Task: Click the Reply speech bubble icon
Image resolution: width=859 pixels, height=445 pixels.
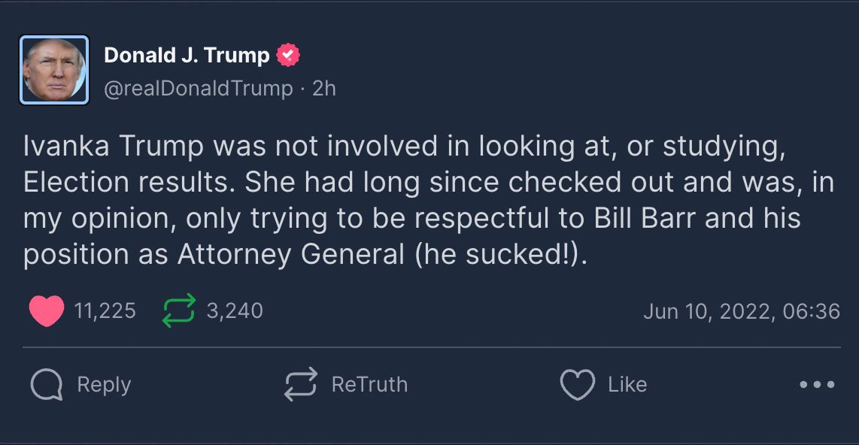Action: (47, 385)
